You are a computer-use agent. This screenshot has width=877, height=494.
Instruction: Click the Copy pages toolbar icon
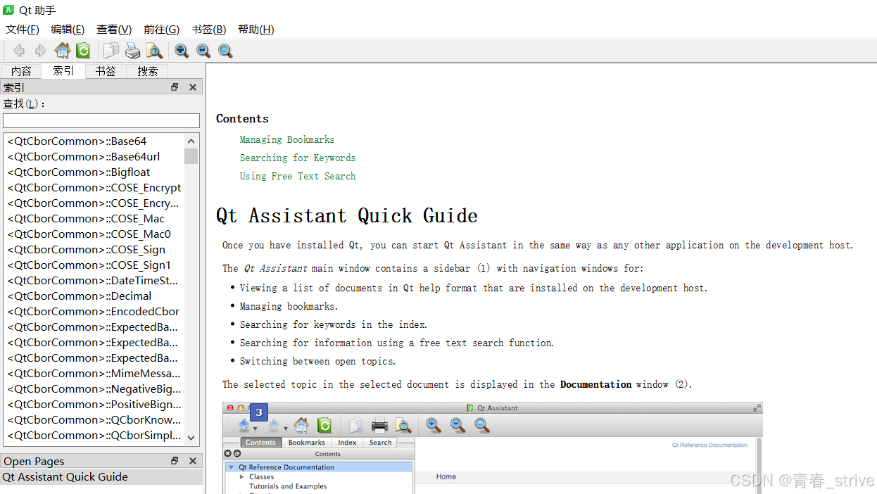point(111,51)
